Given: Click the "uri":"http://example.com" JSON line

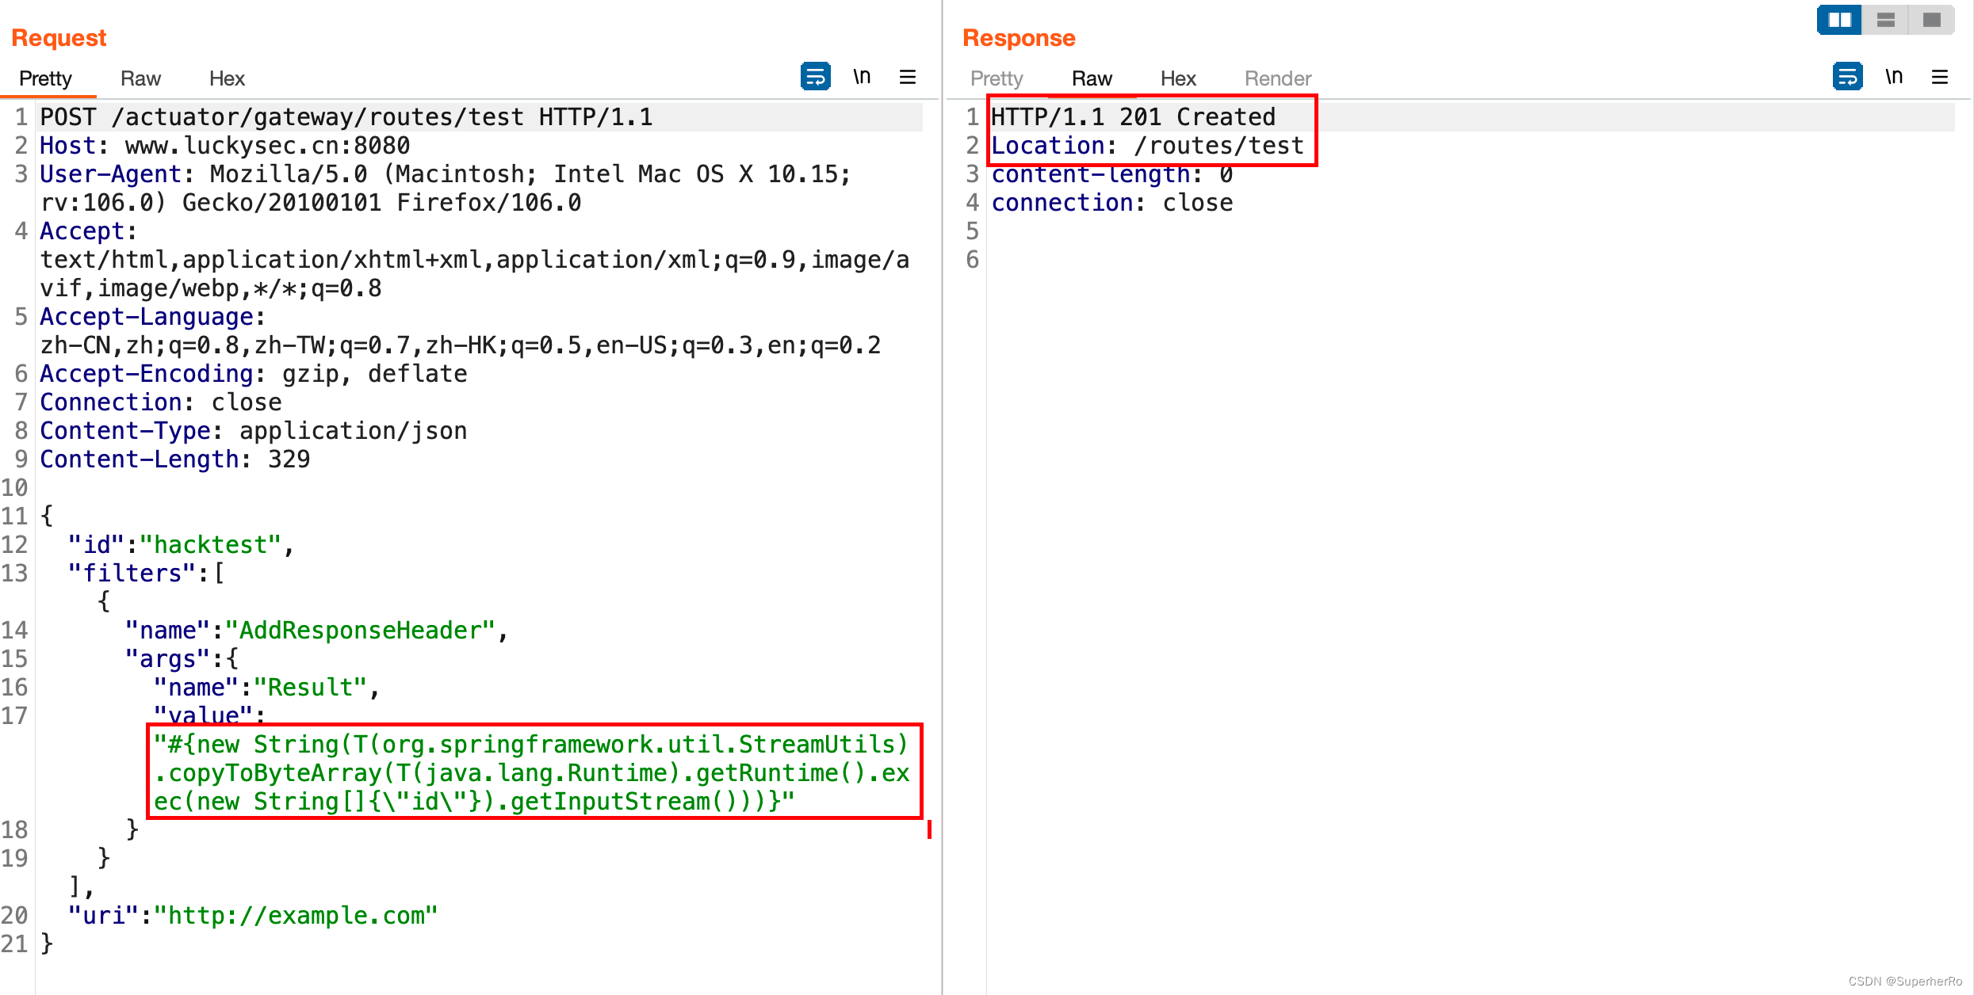Looking at the screenshot, I should click(x=253, y=916).
